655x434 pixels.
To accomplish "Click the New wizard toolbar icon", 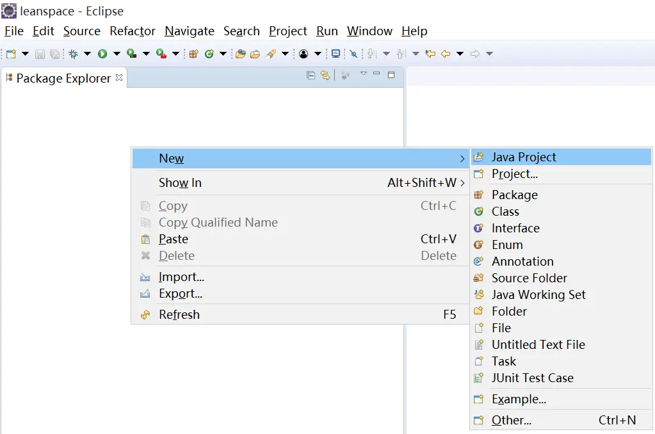I will [12, 54].
